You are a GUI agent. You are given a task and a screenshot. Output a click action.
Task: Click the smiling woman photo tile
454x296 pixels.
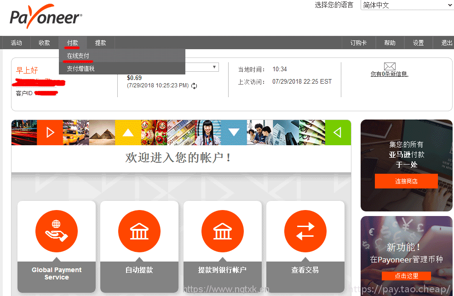click(208, 132)
